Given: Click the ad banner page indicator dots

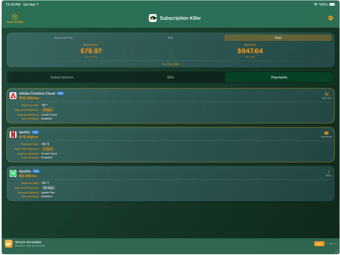Looking at the screenshot, I should pos(331,244).
